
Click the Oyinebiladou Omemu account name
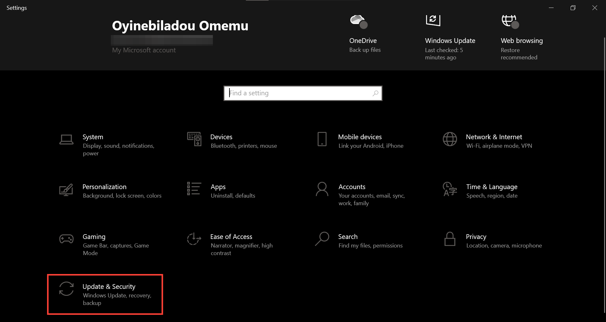pos(180,26)
